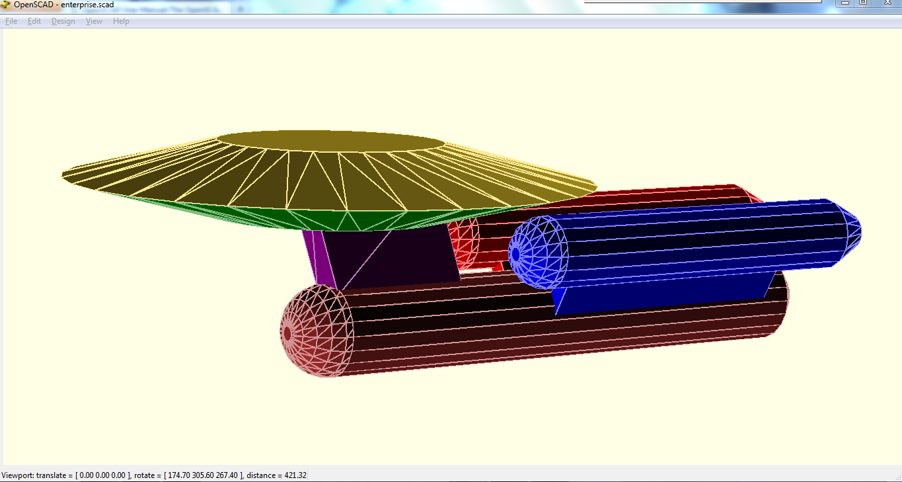Screen dimensions: 902x482
Task: Restore down the OpenSCAD window
Action: [863, 3]
